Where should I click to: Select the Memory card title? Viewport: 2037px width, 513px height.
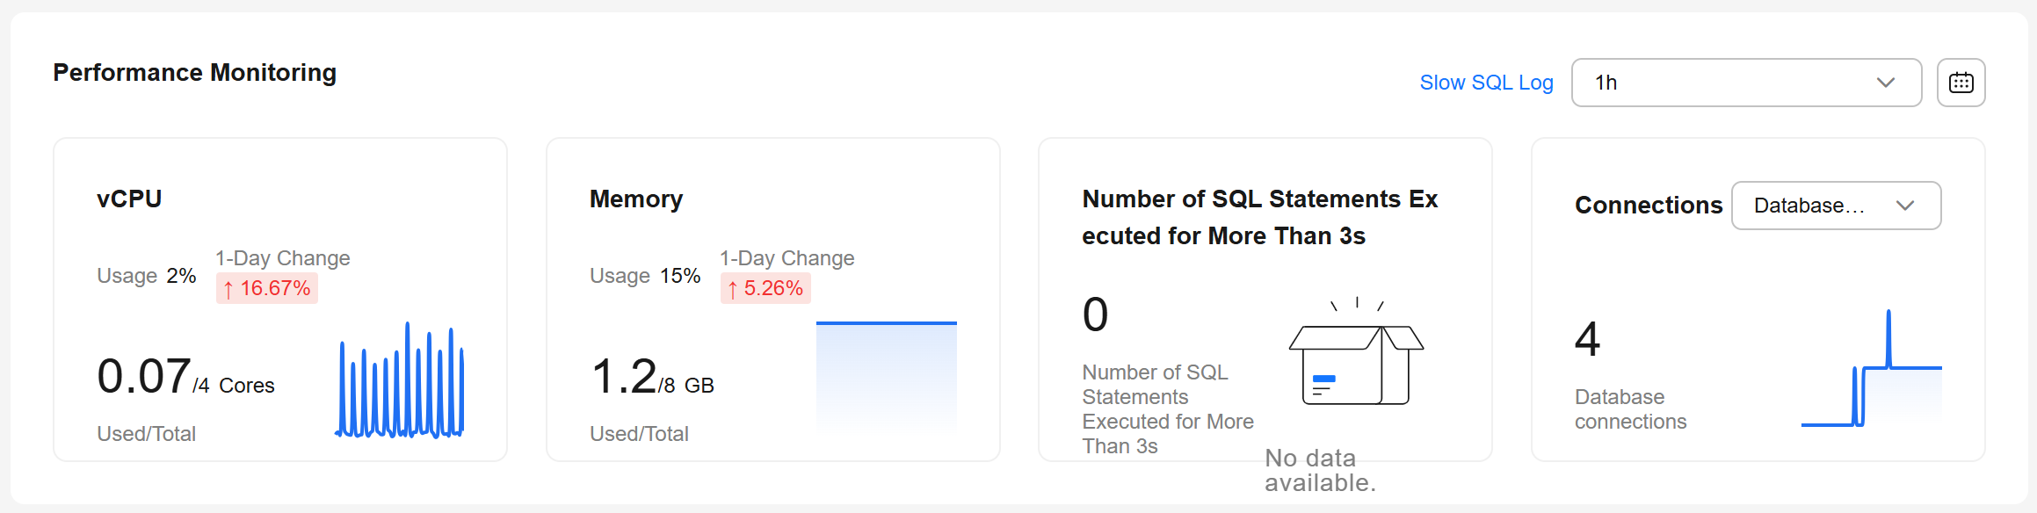(636, 199)
